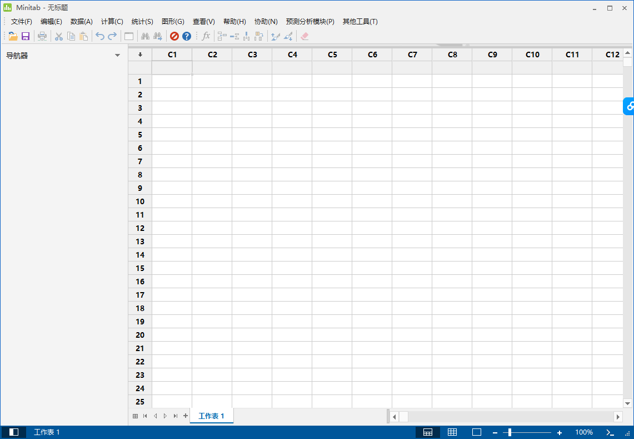
Task: Jump to the last worksheet using the arrow
Action: pos(175,415)
